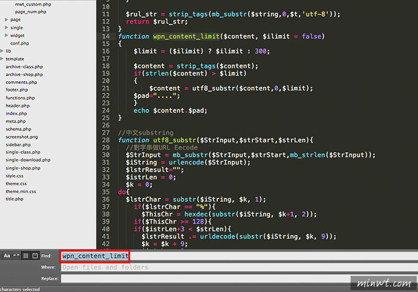Open footer.php file
Image resolution: width=418 pixels, height=292 pixels.
point(17,90)
